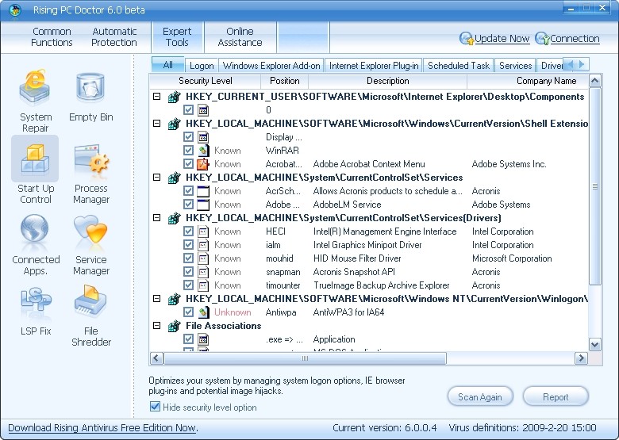This screenshot has width=619, height=440.
Task: Click the Adobe Acrobat entry icon
Action: (x=203, y=164)
